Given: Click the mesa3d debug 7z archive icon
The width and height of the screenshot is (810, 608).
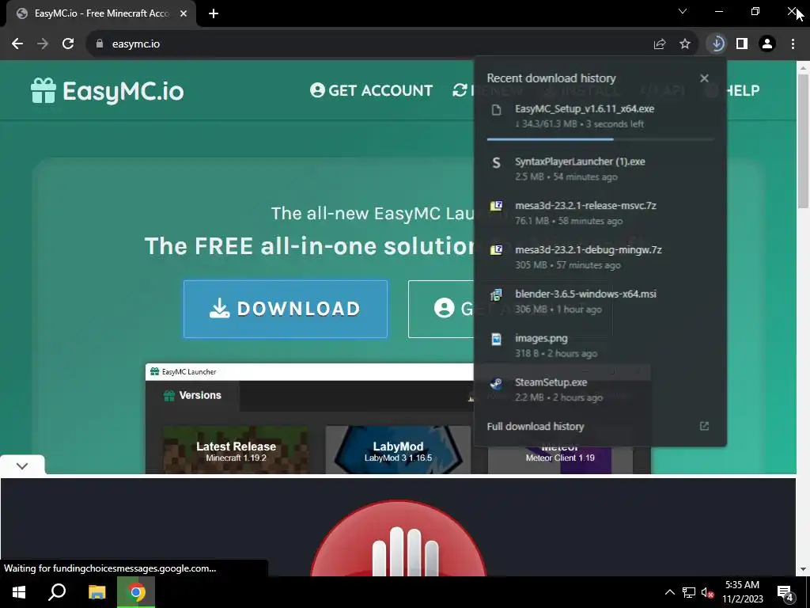Looking at the screenshot, I should [x=497, y=250].
